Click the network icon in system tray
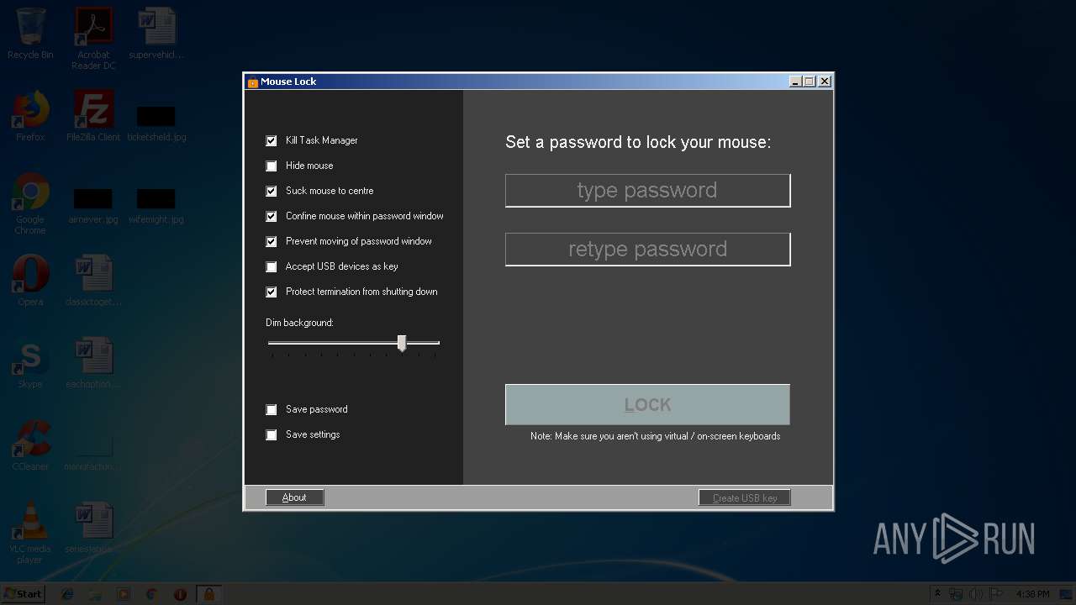 pyautogui.click(x=956, y=594)
